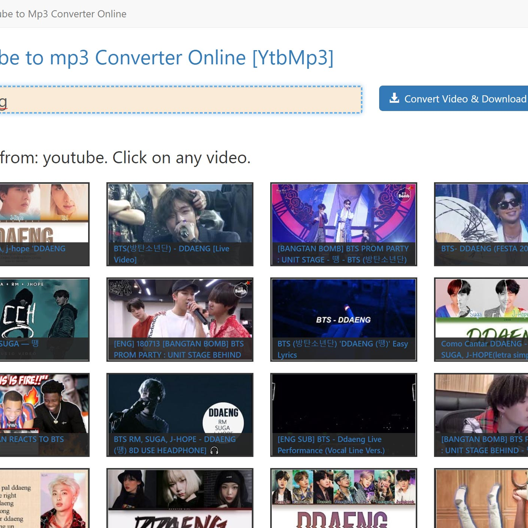Open BANGTAN BOMB UNIT STAGE BEHIND desk-chair thumbnail

pos(482,404)
